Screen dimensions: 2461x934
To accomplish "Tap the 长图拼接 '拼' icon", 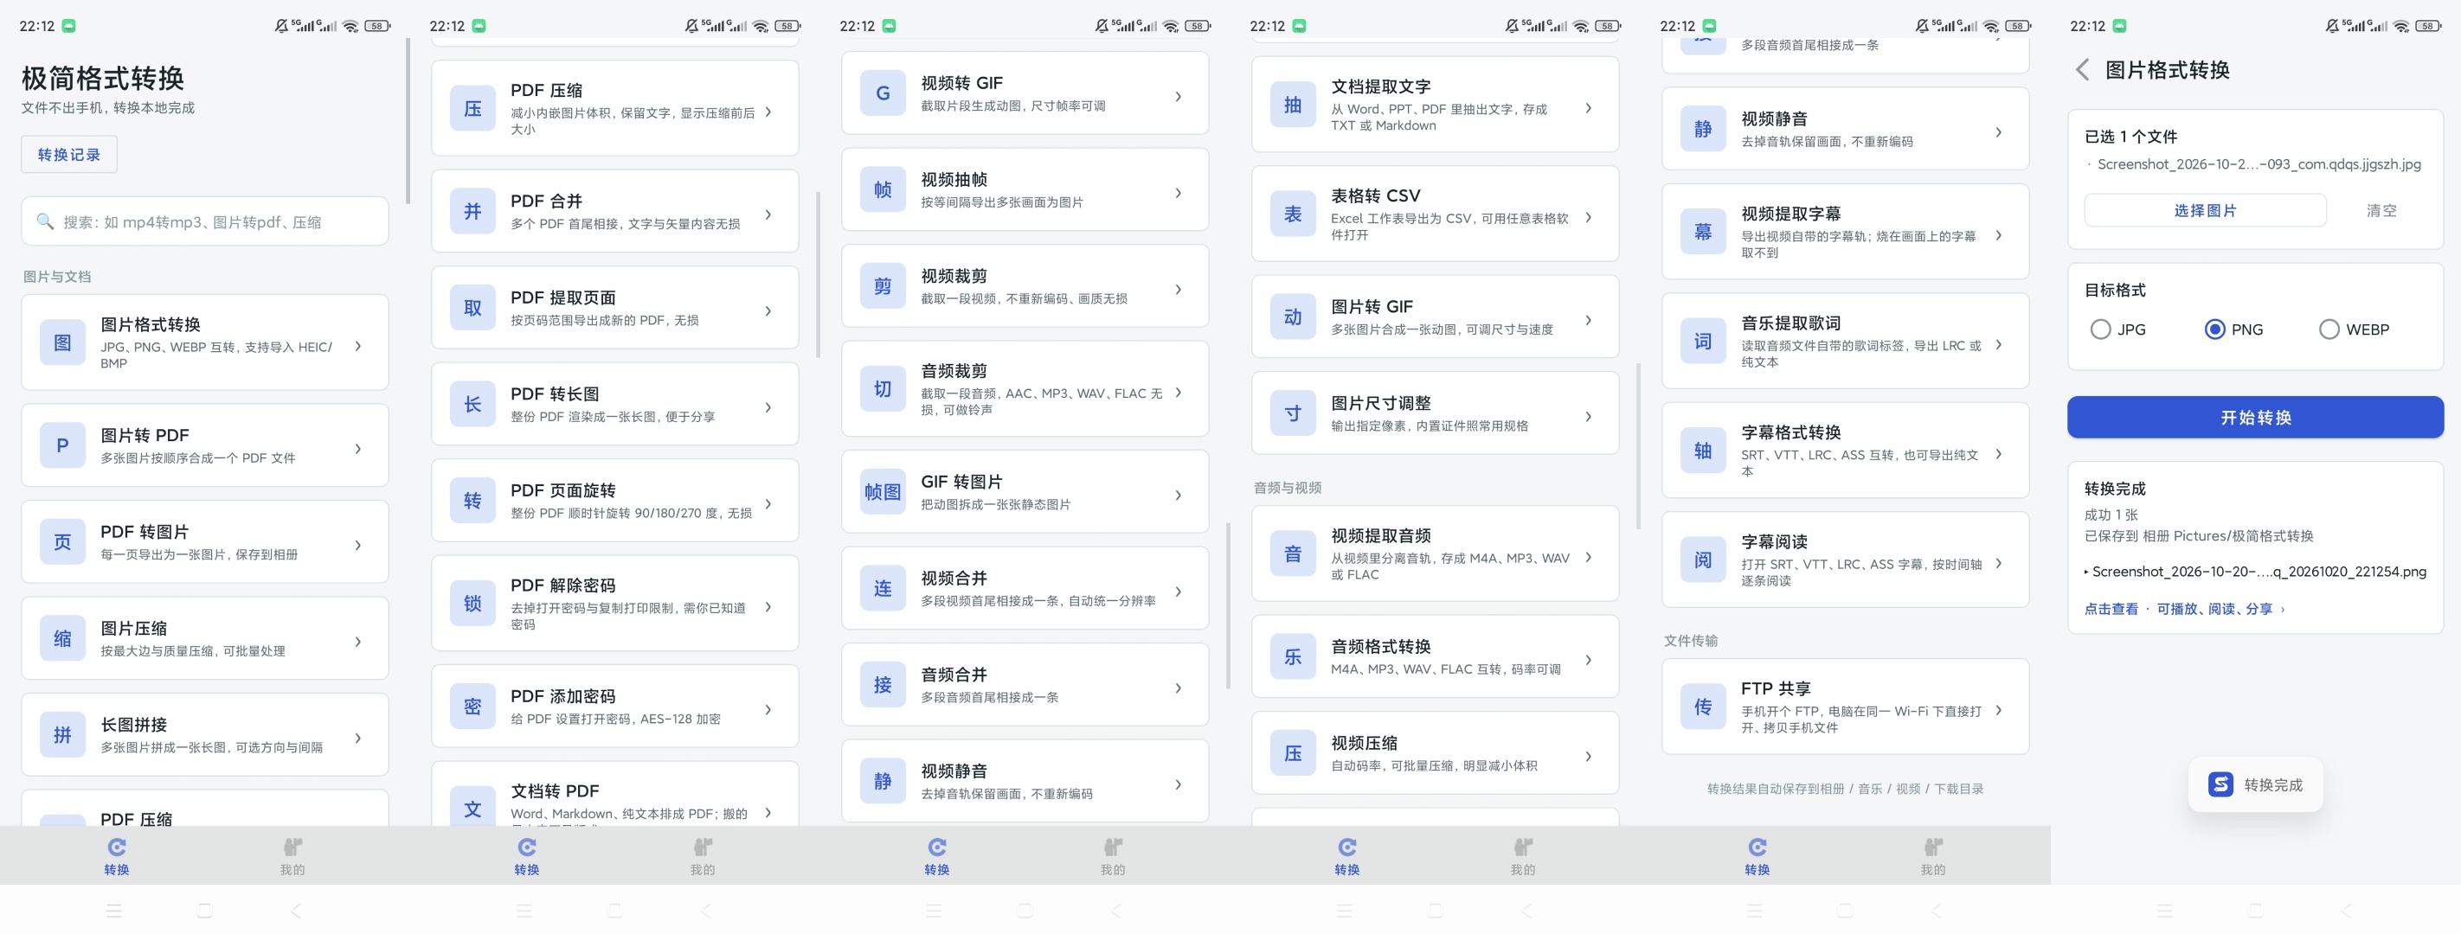I will (x=62, y=735).
